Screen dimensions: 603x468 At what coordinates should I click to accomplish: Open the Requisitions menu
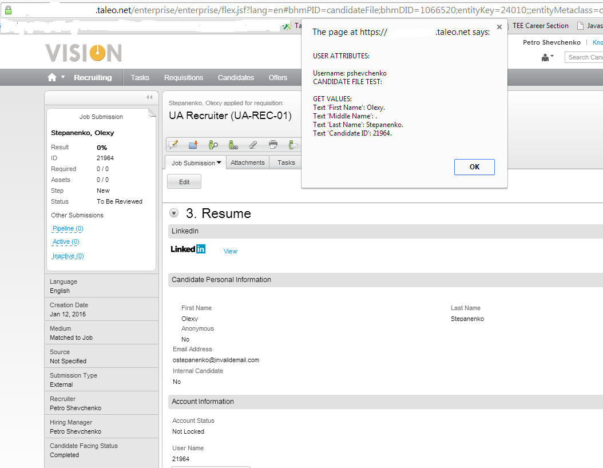tap(184, 77)
